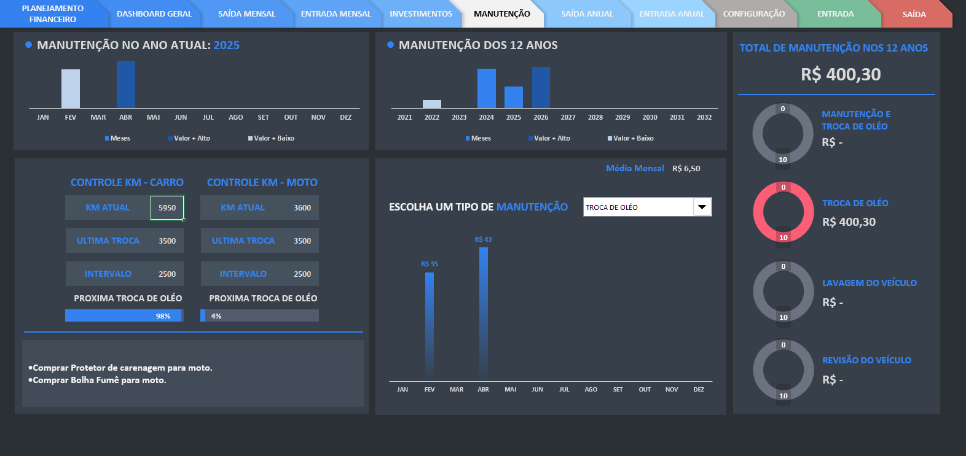Click the ABR bar in the 2025 maintenance chart

coord(126,85)
